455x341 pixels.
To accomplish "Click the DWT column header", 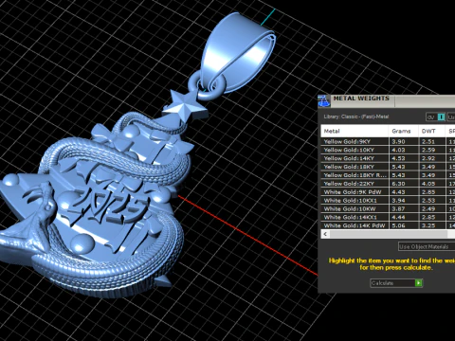I will pos(432,131).
